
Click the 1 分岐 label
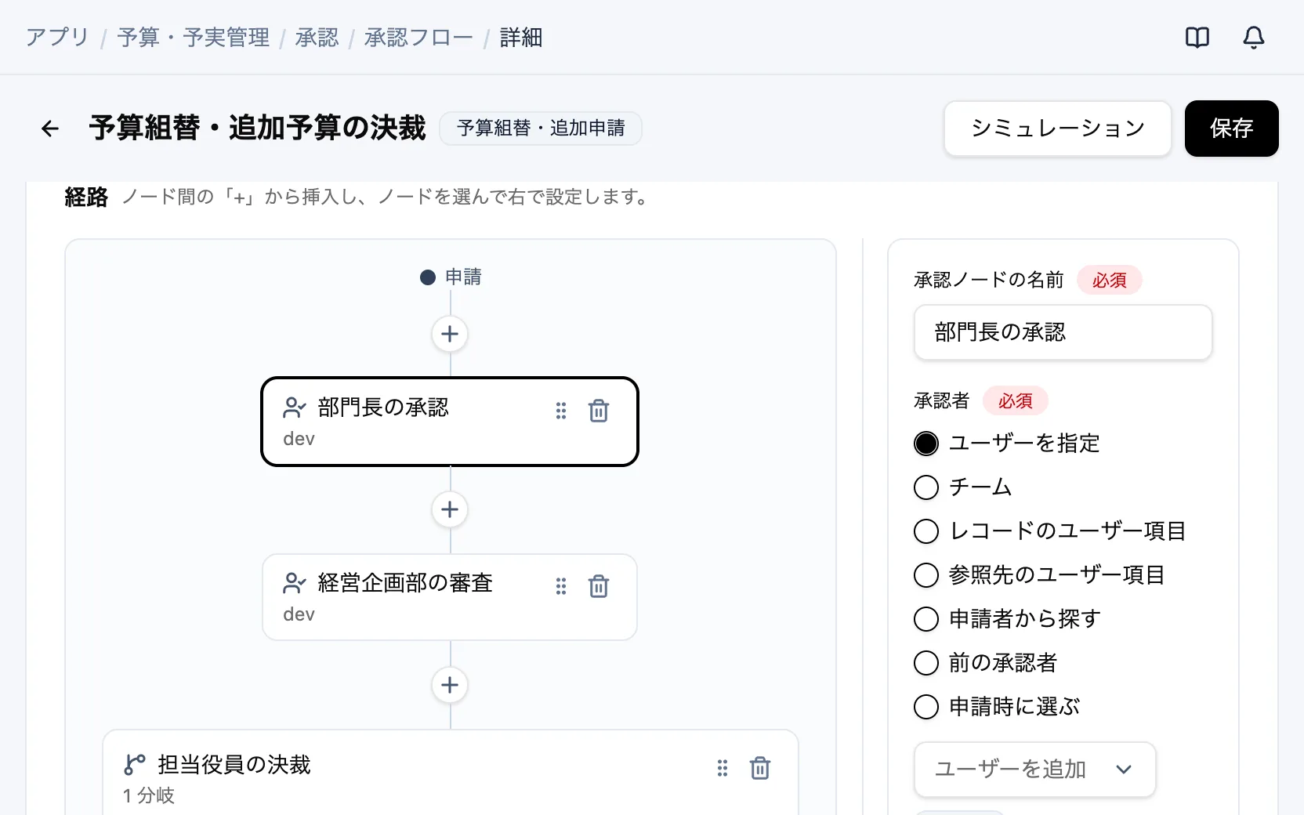click(x=149, y=796)
